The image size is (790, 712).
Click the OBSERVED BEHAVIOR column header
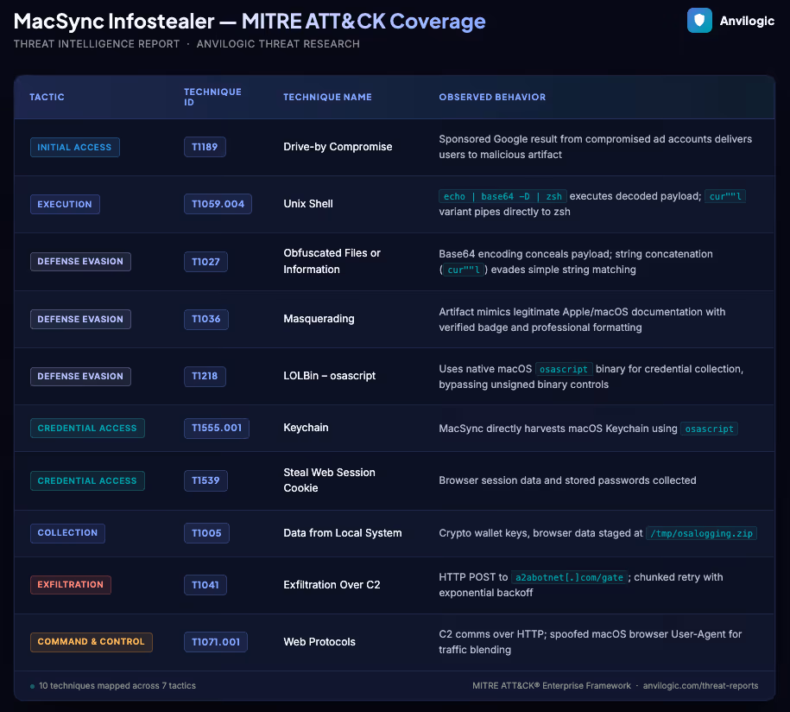492,97
